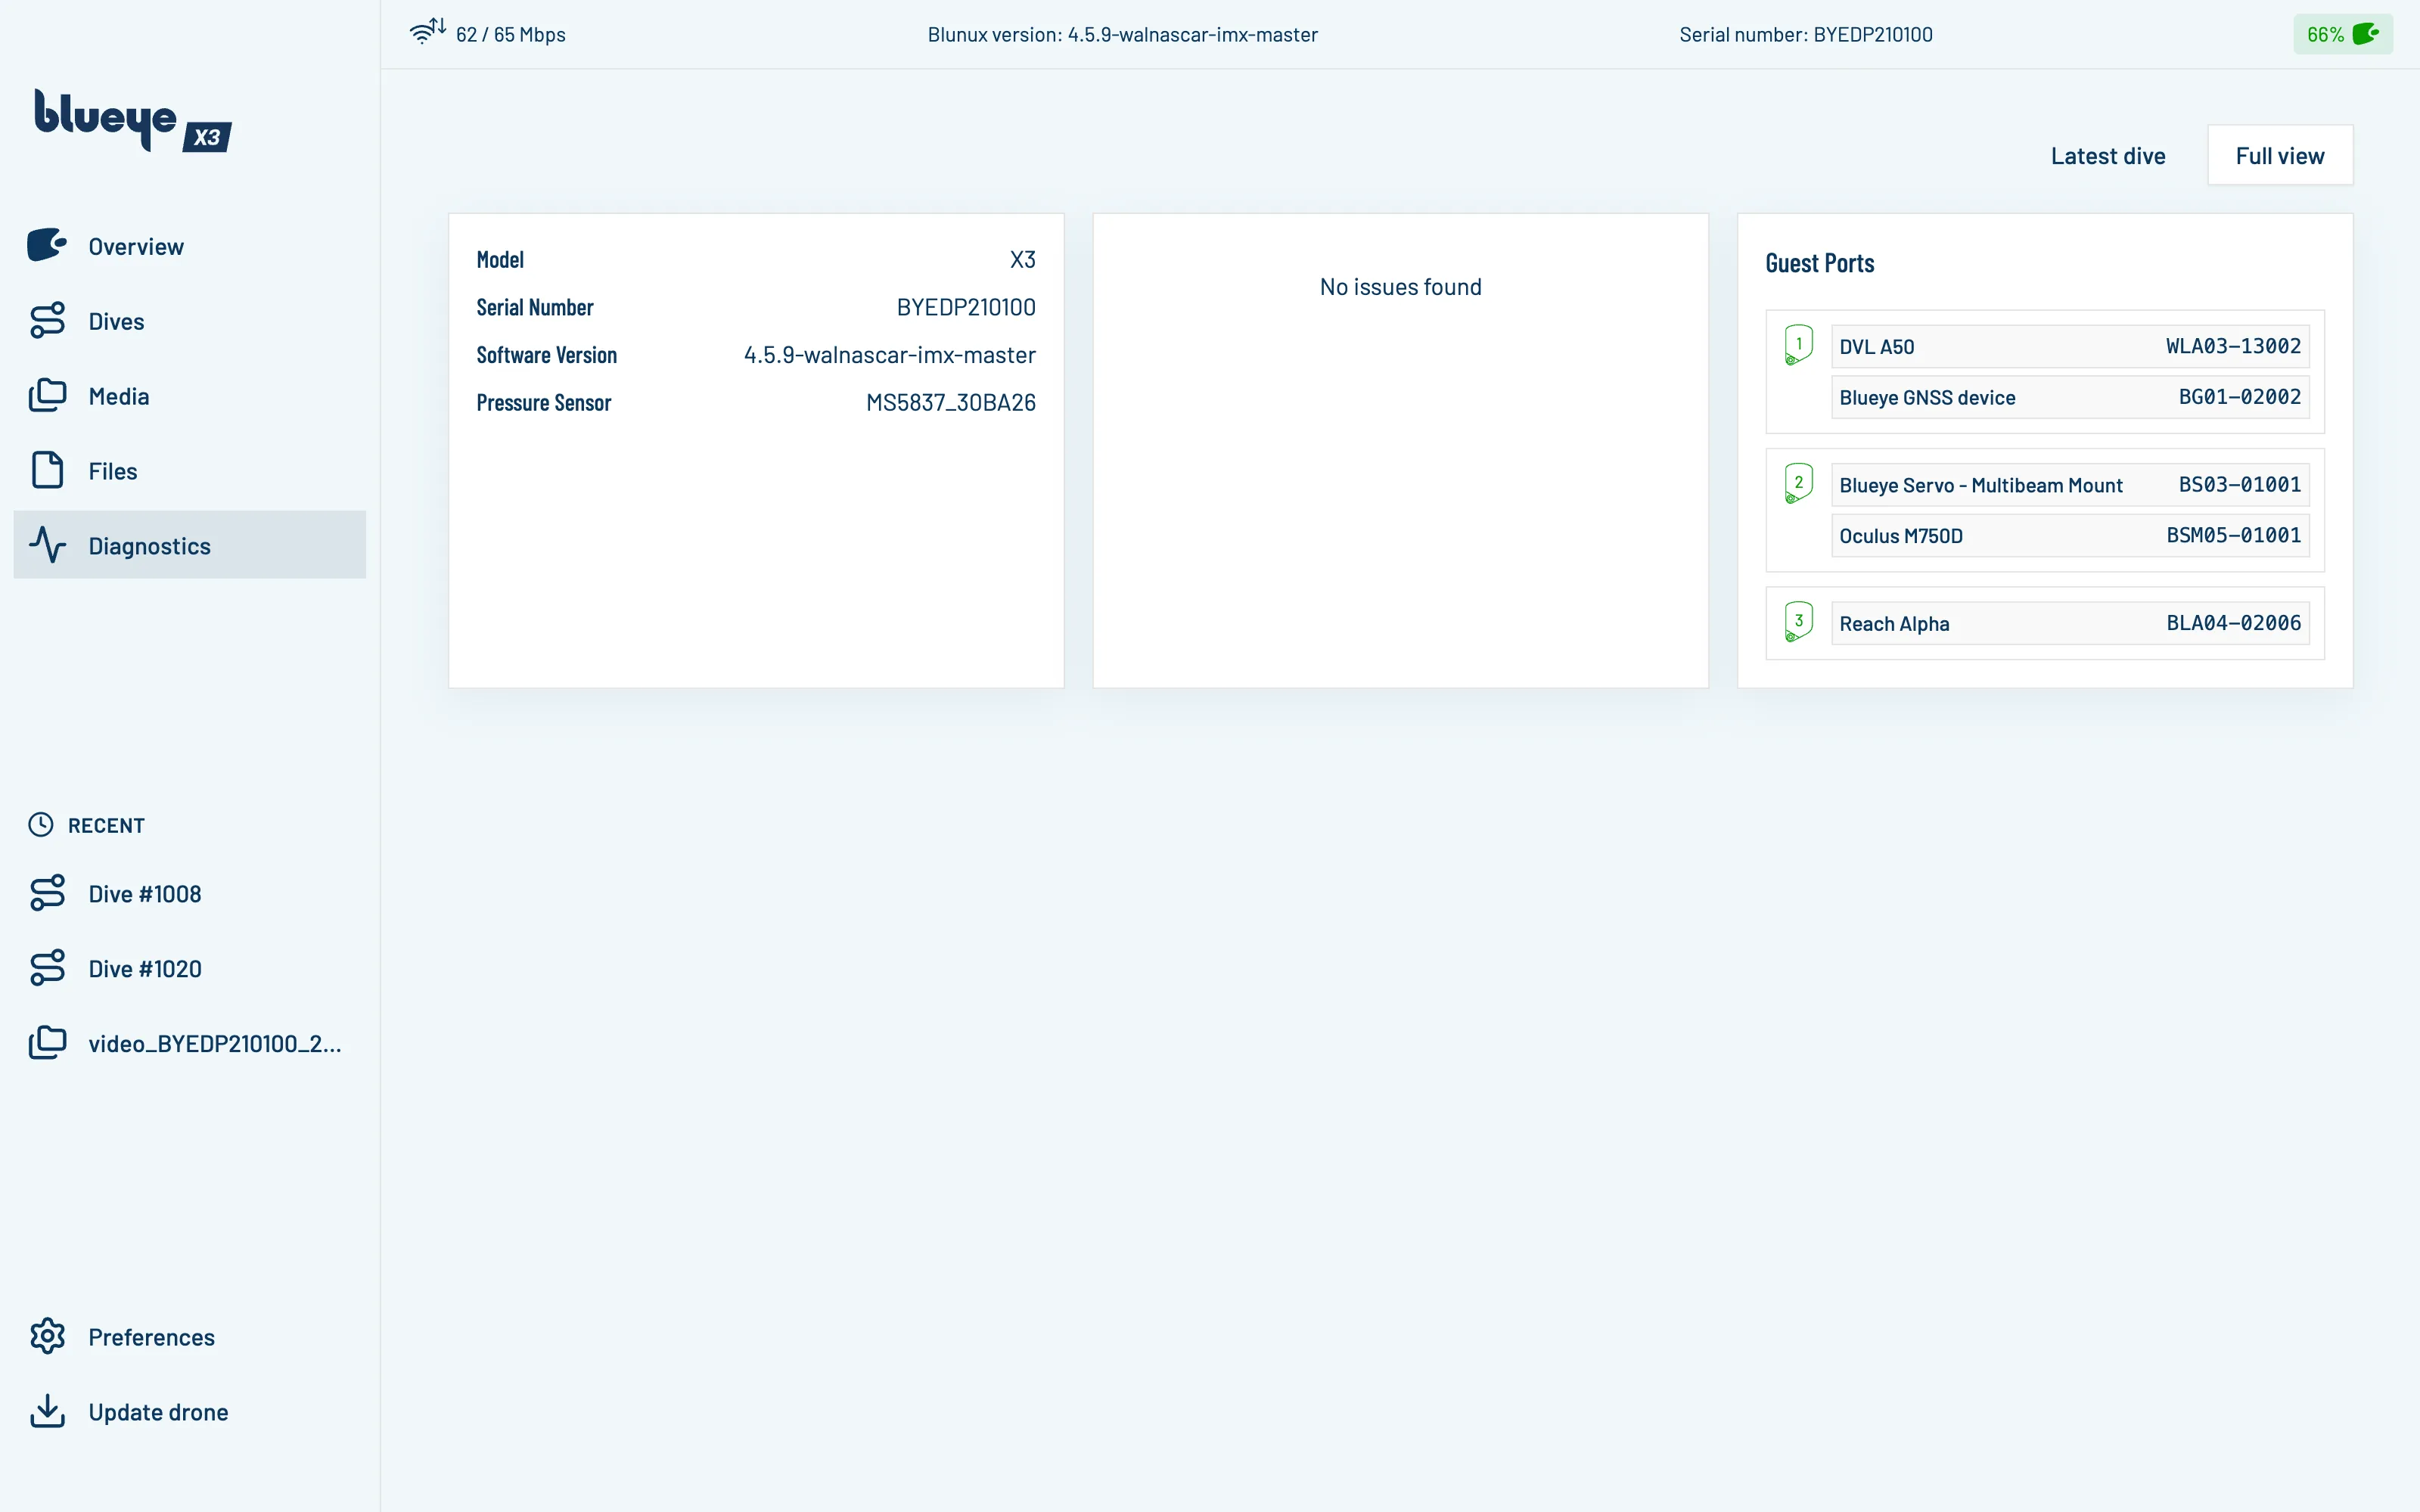Click the icon beside Dive #1020
The width and height of the screenshot is (2420, 1512).
click(x=47, y=968)
